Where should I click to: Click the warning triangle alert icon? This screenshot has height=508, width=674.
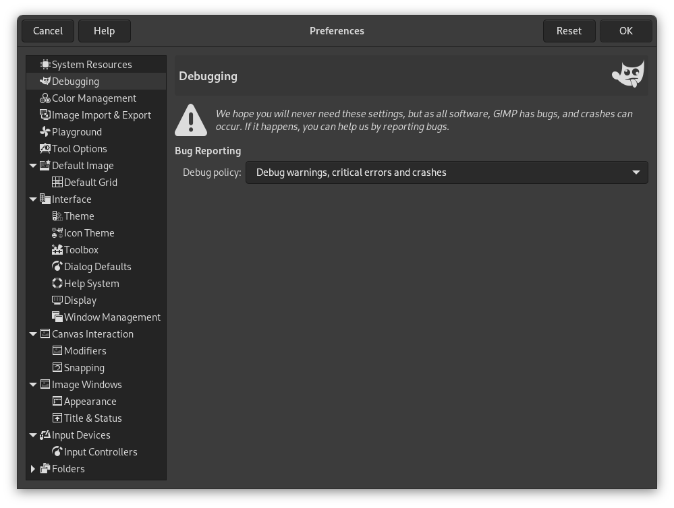[191, 119]
